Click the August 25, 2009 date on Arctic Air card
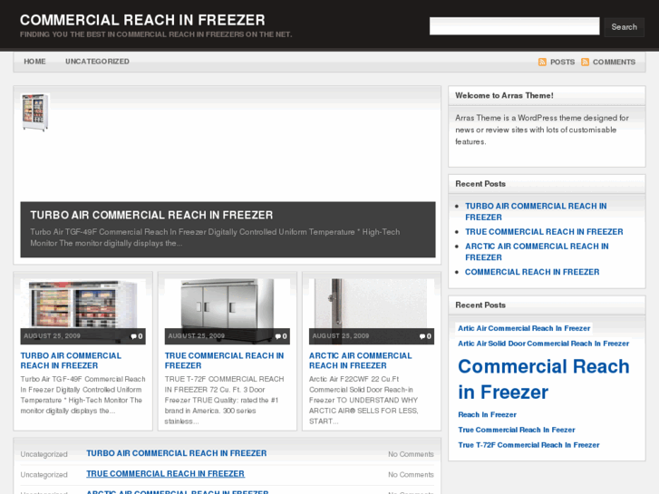The height and width of the screenshot is (494, 659). tap(341, 336)
